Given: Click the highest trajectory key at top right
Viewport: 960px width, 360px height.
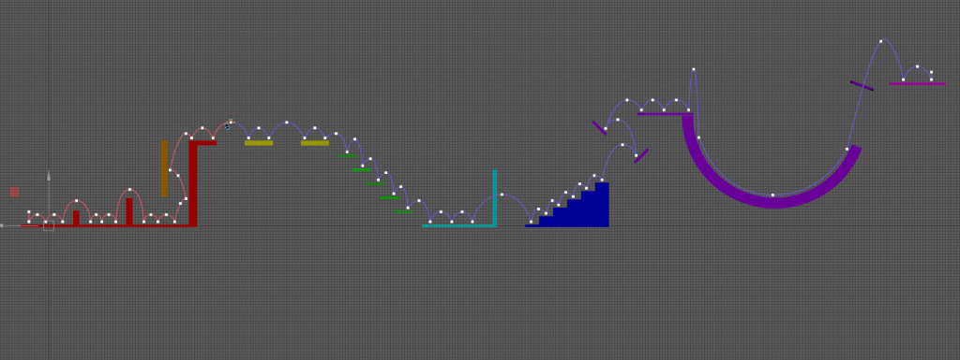Looking at the screenshot, I should pos(881,41).
